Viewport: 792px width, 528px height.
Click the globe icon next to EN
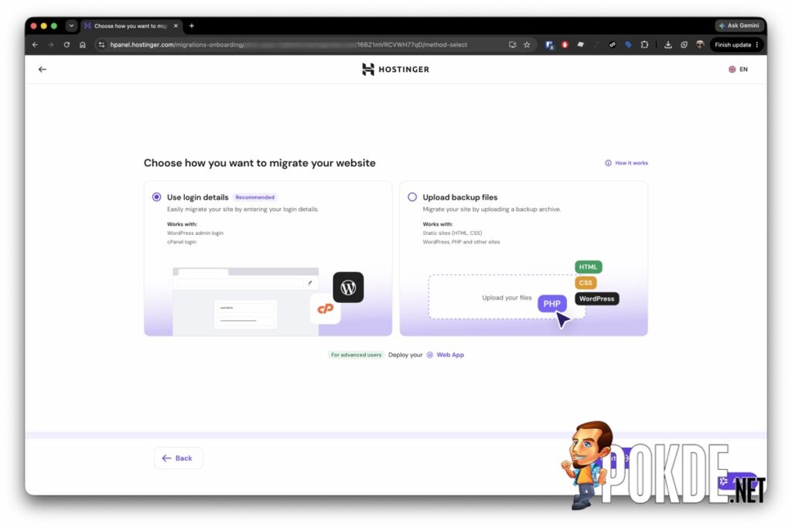point(732,69)
